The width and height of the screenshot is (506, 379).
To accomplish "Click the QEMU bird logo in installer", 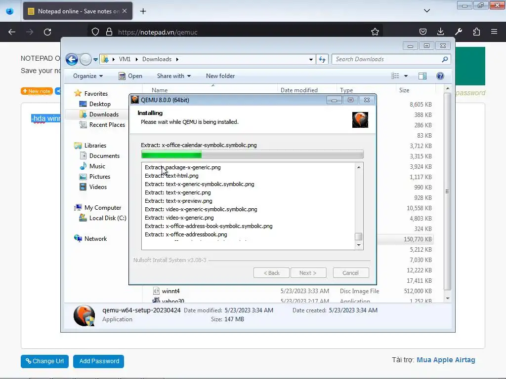I will [x=360, y=120].
